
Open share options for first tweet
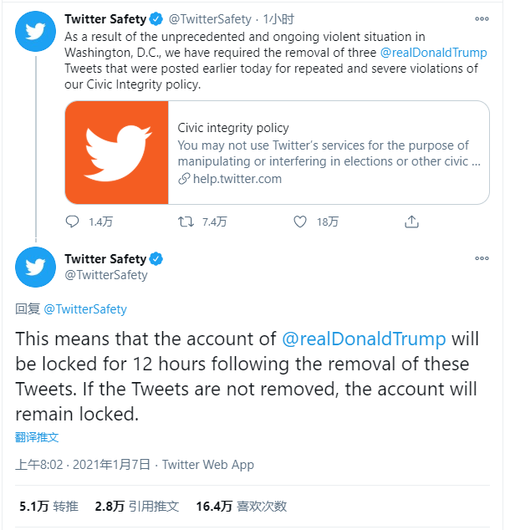click(x=411, y=222)
